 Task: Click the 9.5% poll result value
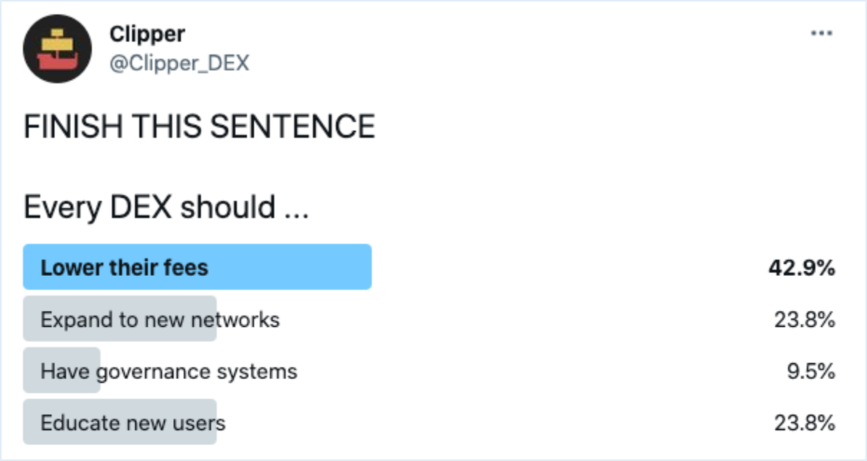tap(811, 372)
